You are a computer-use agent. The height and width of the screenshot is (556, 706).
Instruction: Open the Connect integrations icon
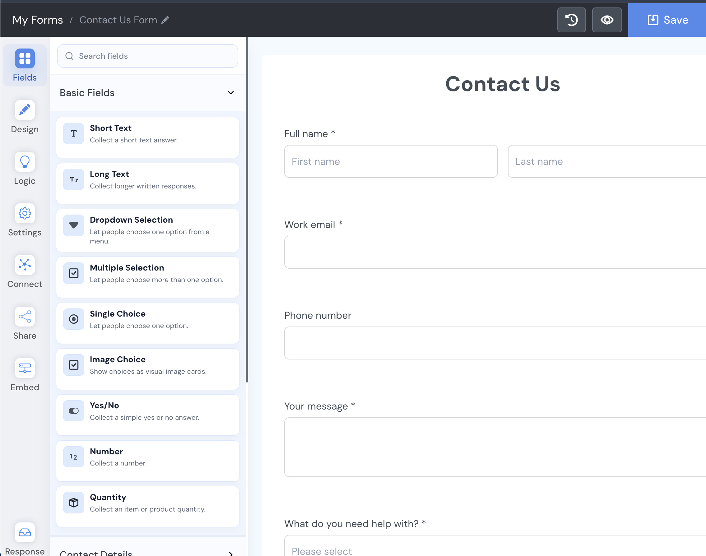coord(25,265)
